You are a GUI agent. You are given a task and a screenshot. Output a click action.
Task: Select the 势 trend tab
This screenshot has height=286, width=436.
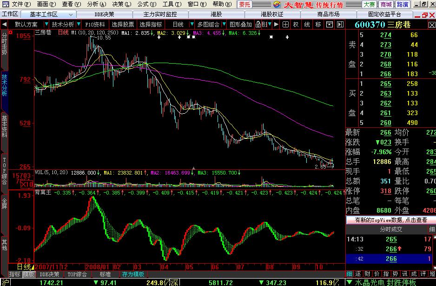click(x=395, y=274)
